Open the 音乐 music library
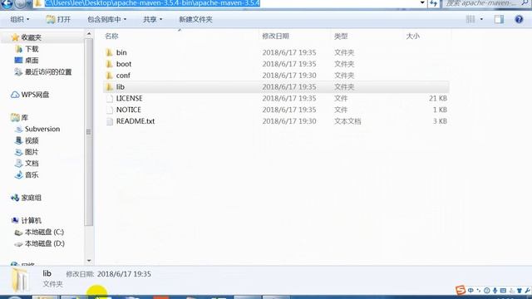532x299 pixels. 32,174
